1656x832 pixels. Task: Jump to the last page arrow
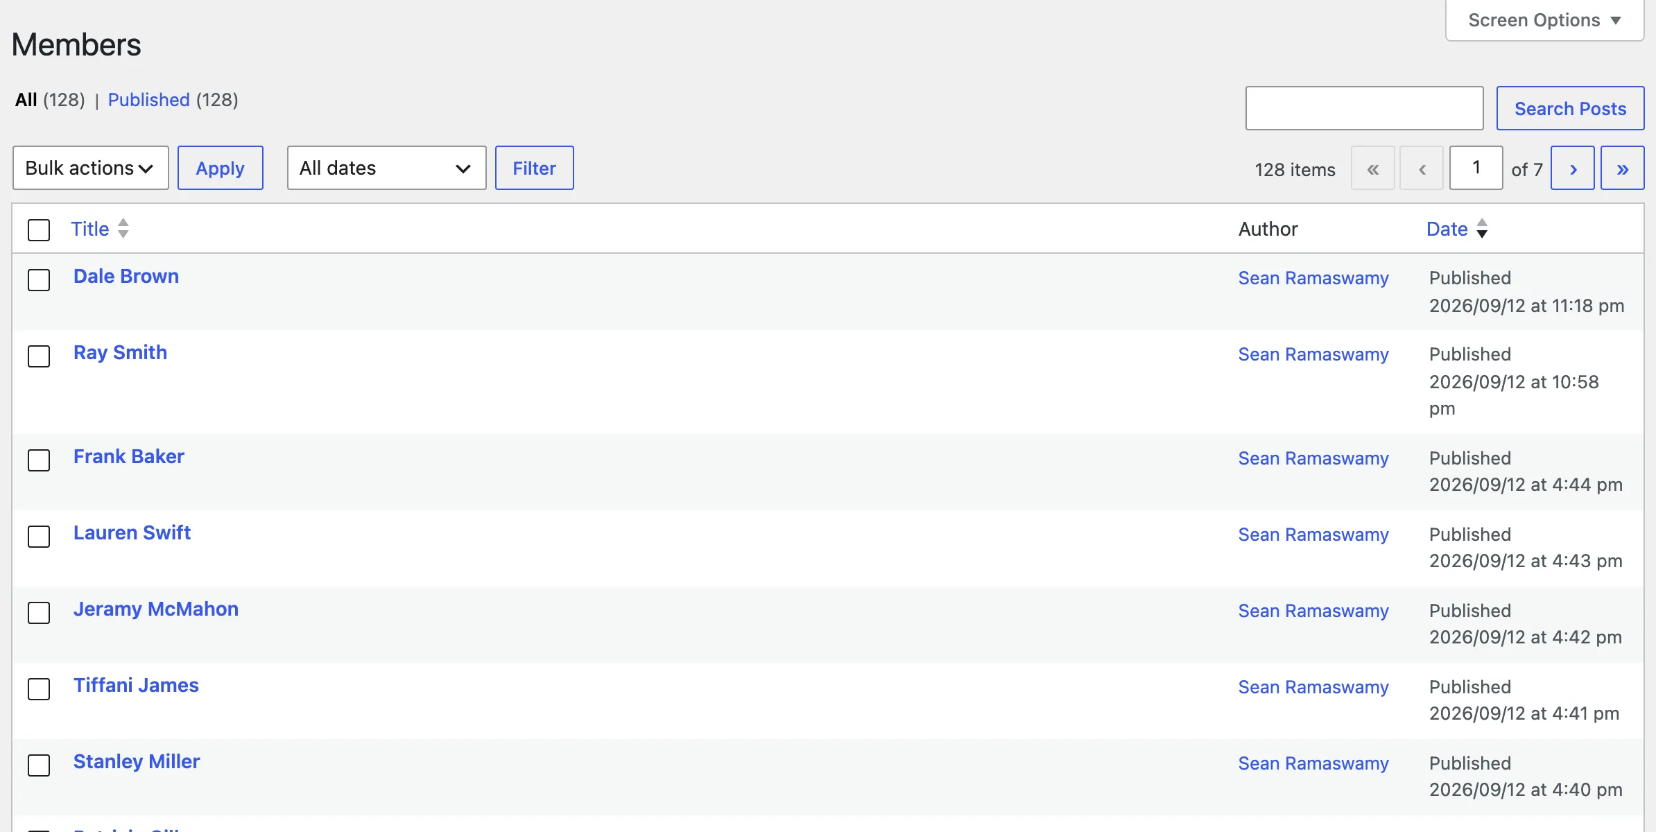click(x=1622, y=168)
